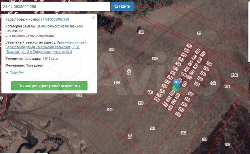This screenshot has width=250, height=154.
Task: Click the magnifier icon in Найти button
Action: (x=116, y=7)
